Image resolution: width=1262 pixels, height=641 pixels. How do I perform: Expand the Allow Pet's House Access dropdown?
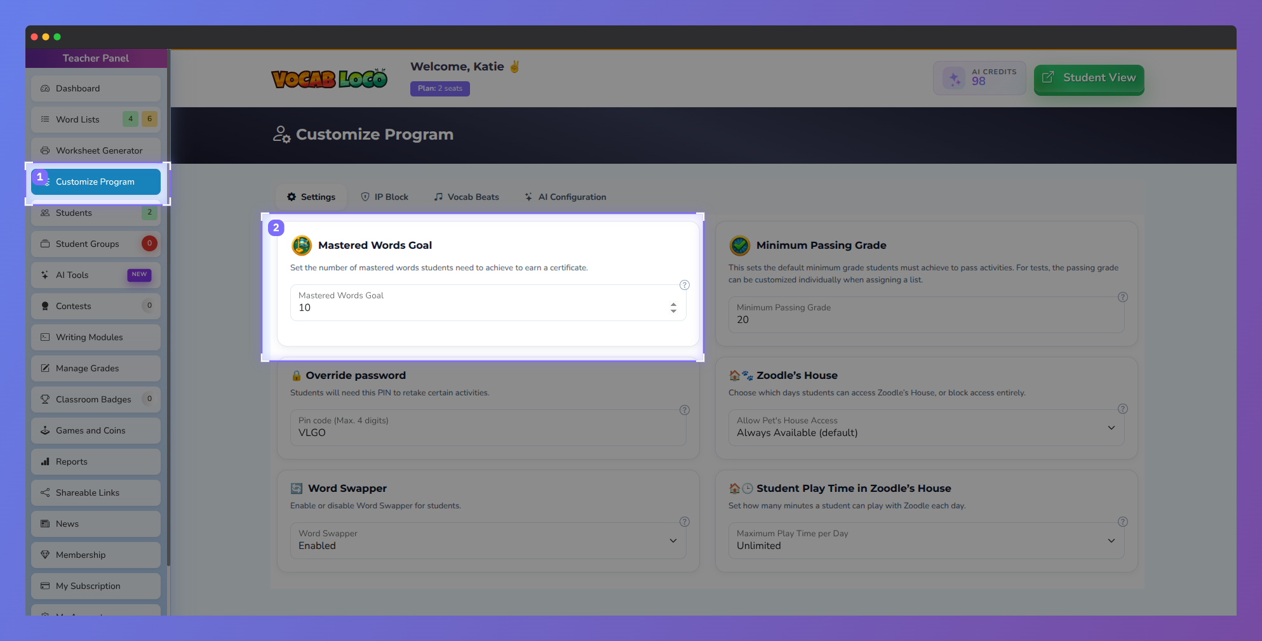926,427
